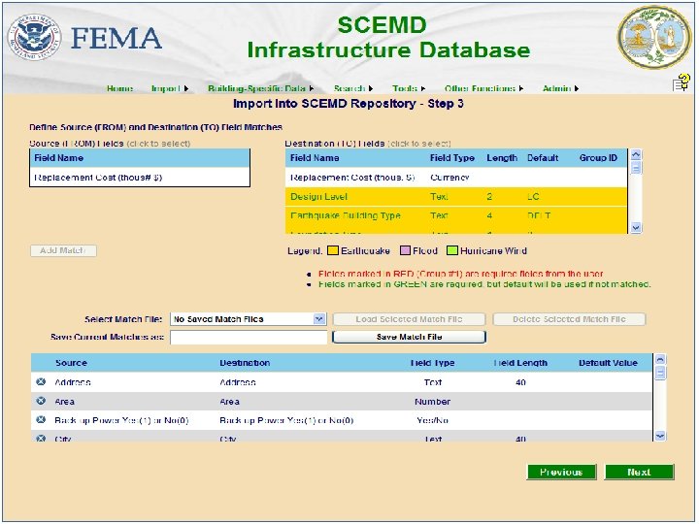Click the matches table scroll up arrow
The width and height of the screenshot is (699, 524).
tap(660, 359)
